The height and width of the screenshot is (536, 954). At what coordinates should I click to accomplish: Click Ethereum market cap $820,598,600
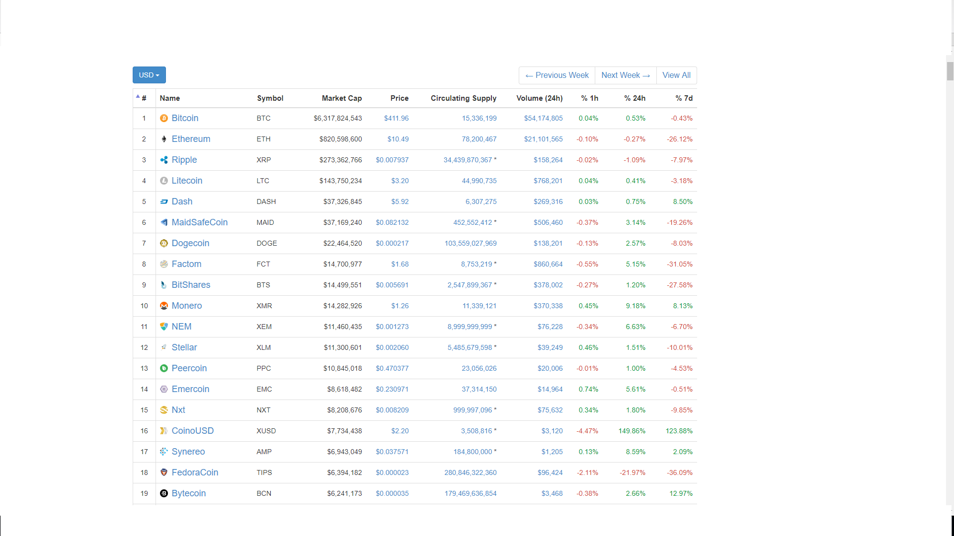341,139
